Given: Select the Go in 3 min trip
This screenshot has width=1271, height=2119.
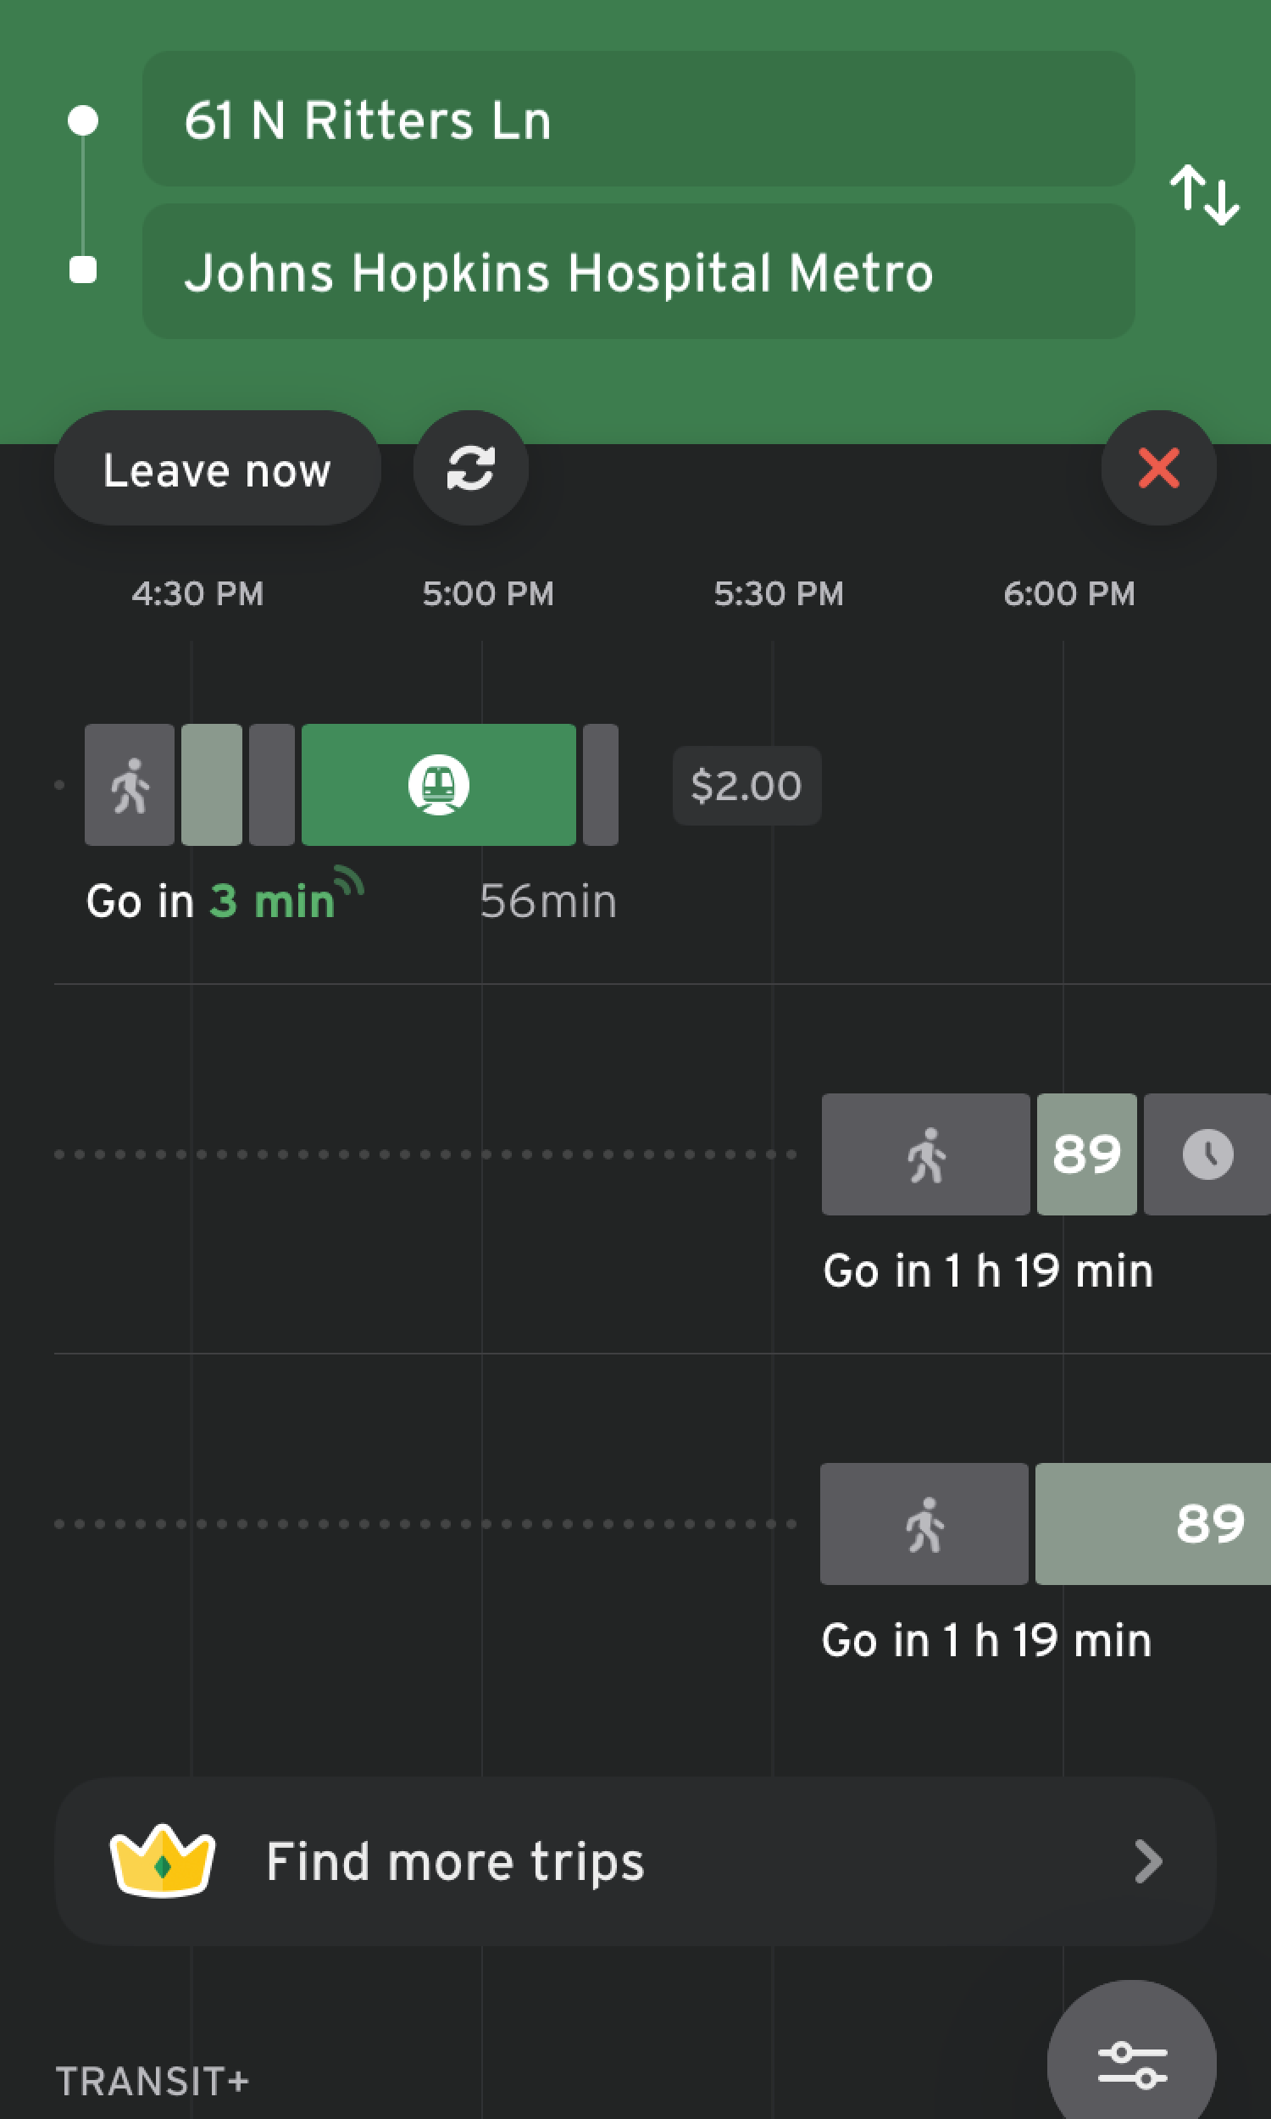Looking at the screenshot, I should point(210,901).
